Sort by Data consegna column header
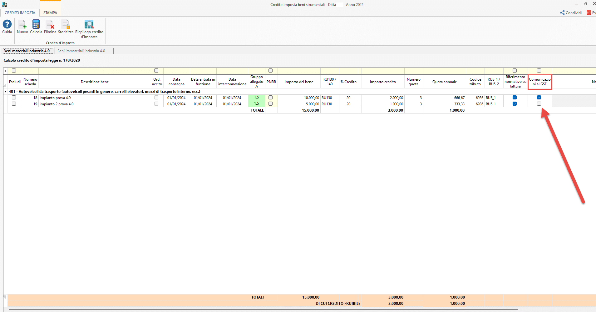The image size is (596, 312). (x=176, y=82)
